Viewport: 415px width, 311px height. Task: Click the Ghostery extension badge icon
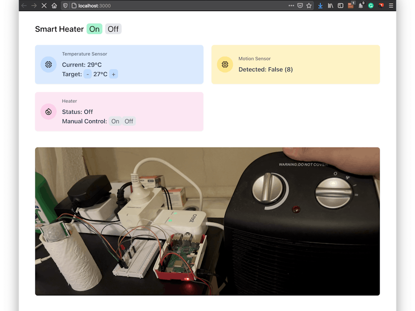click(x=361, y=6)
